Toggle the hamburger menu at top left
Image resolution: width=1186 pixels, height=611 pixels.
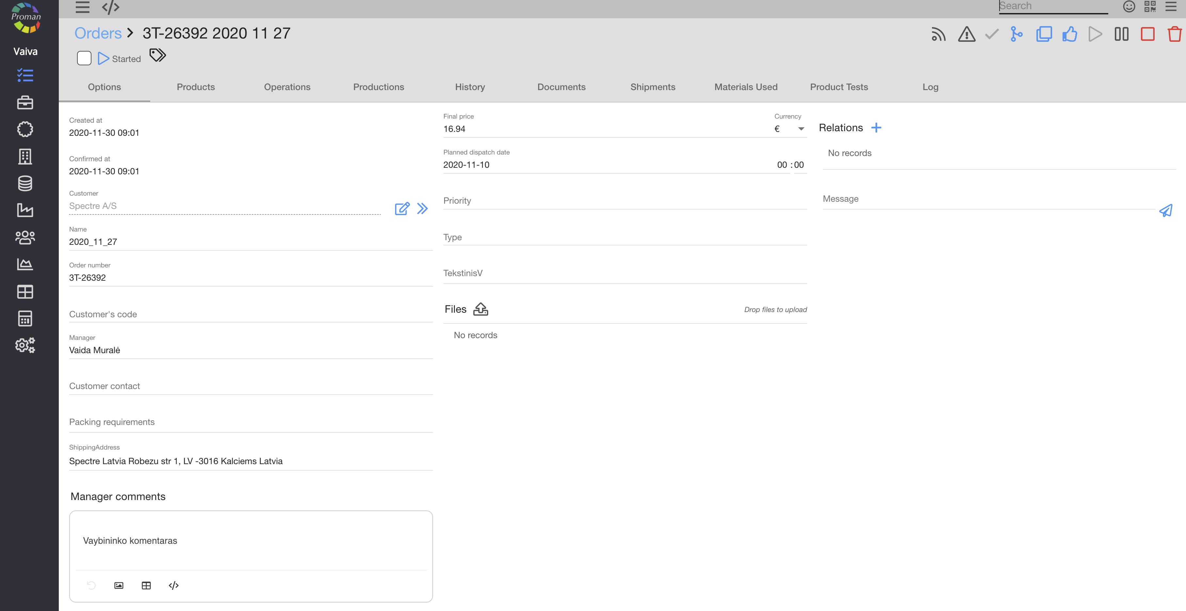82,7
